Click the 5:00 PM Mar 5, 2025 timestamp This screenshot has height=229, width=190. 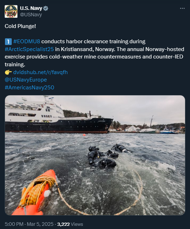point(29,224)
